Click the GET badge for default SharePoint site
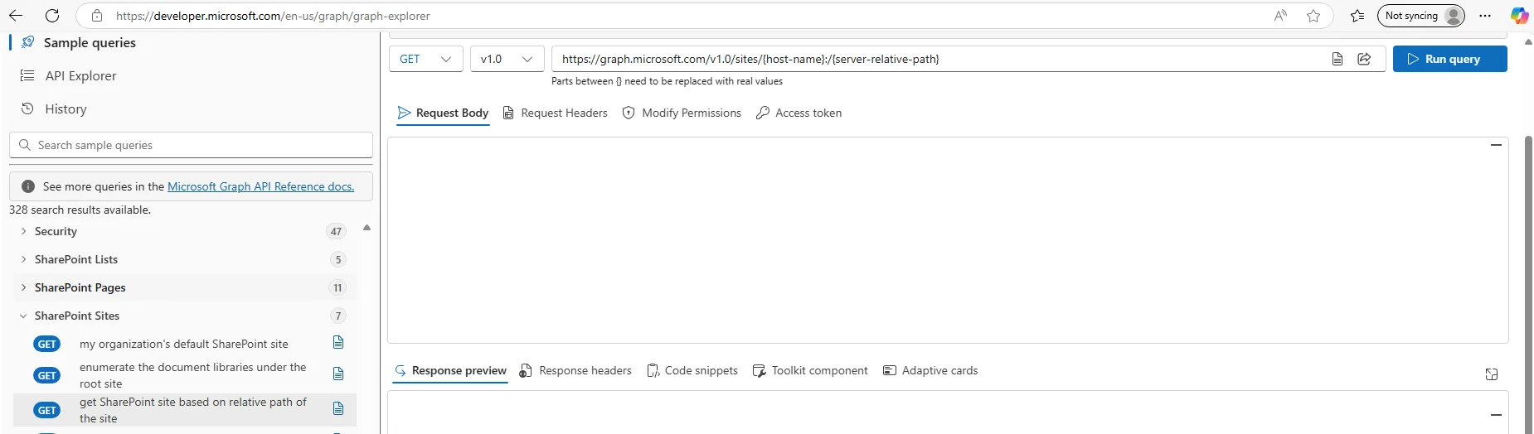The width and height of the screenshot is (1534, 434). [47, 344]
